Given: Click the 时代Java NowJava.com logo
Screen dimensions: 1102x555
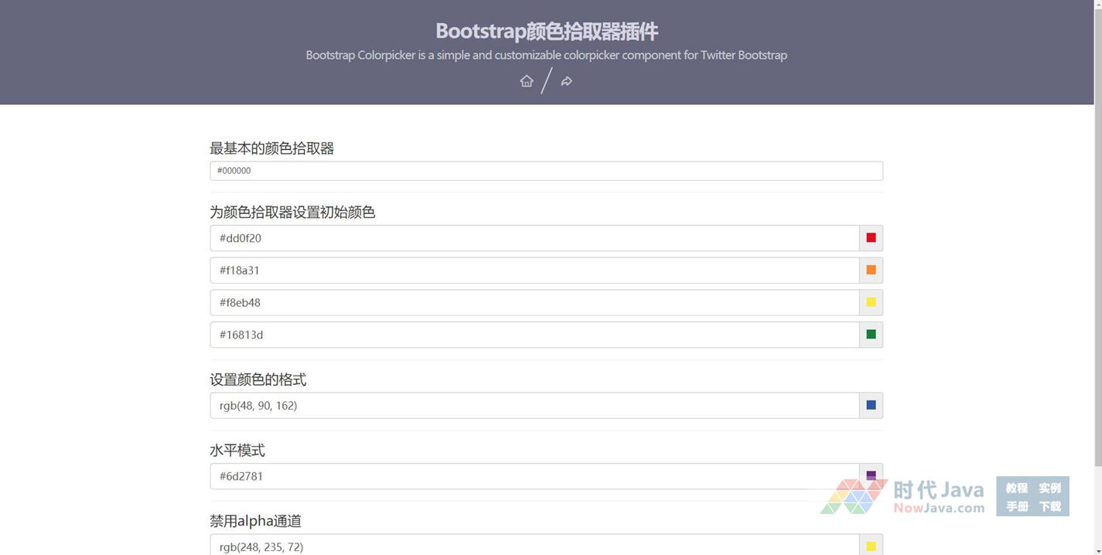Looking at the screenshot, I should tap(903, 496).
